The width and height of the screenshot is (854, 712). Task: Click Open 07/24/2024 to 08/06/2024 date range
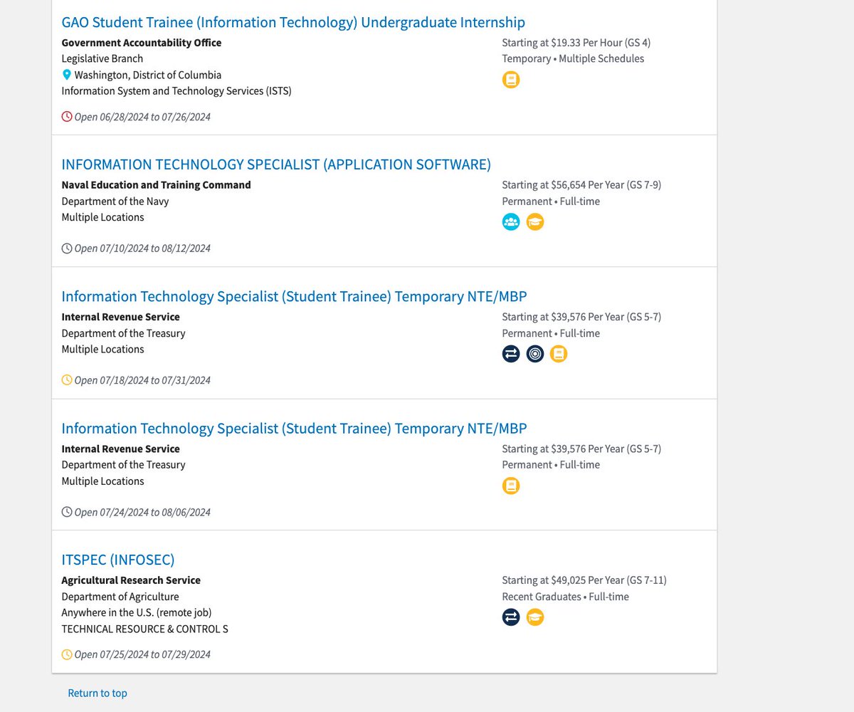[142, 512]
